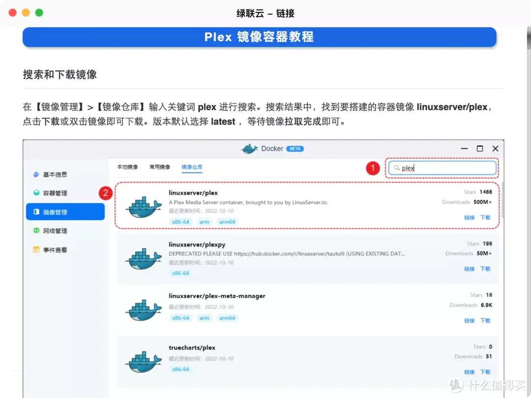Click 下载 for linuxserver/plexpy
The height and width of the screenshot is (398, 531).
click(485, 269)
